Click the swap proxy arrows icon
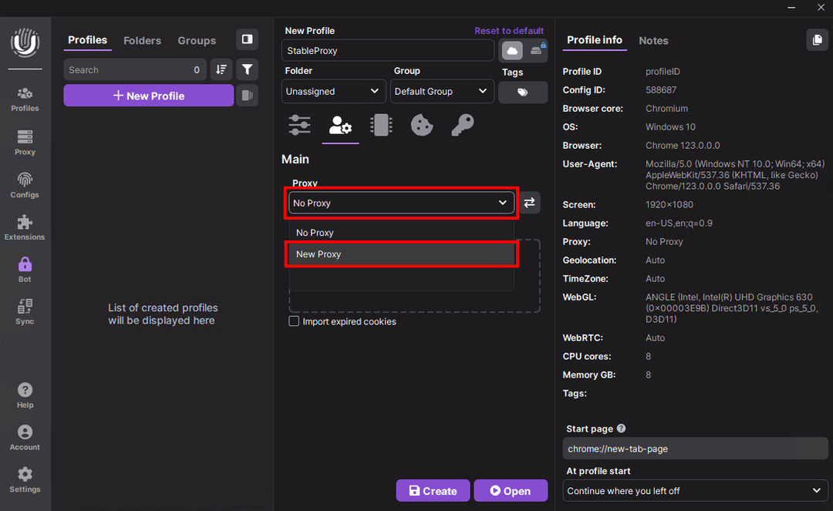833x511 pixels. pos(529,203)
